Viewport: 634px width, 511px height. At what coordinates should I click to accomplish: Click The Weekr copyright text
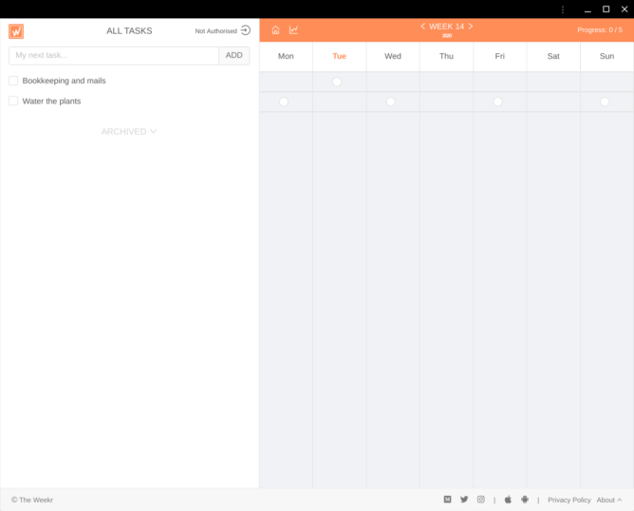(x=32, y=500)
